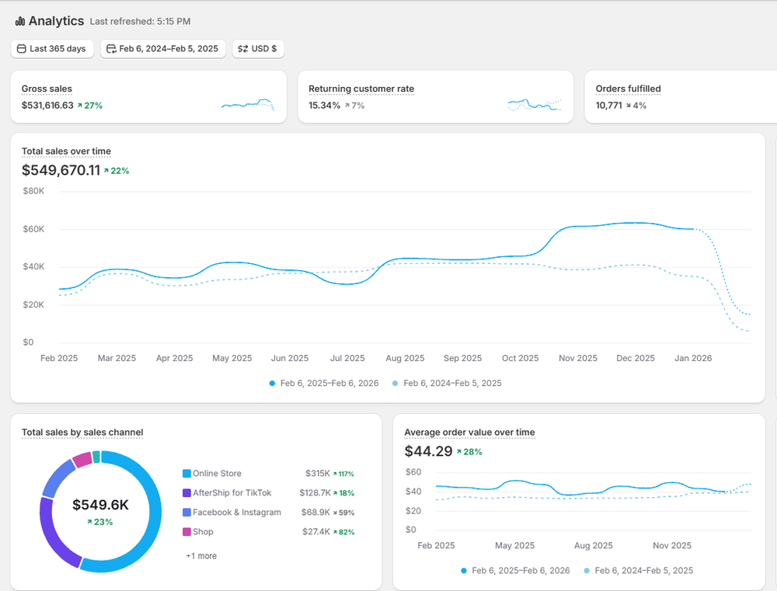This screenshot has height=591, width=777.
Task: Open the Returning customer rate report
Action: (x=361, y=89)
